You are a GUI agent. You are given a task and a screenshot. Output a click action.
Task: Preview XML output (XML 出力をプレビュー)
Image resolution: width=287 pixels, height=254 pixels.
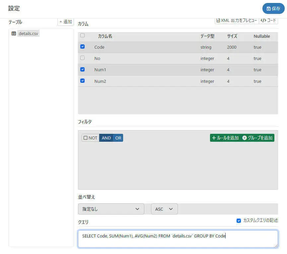[x=237, y=21]
